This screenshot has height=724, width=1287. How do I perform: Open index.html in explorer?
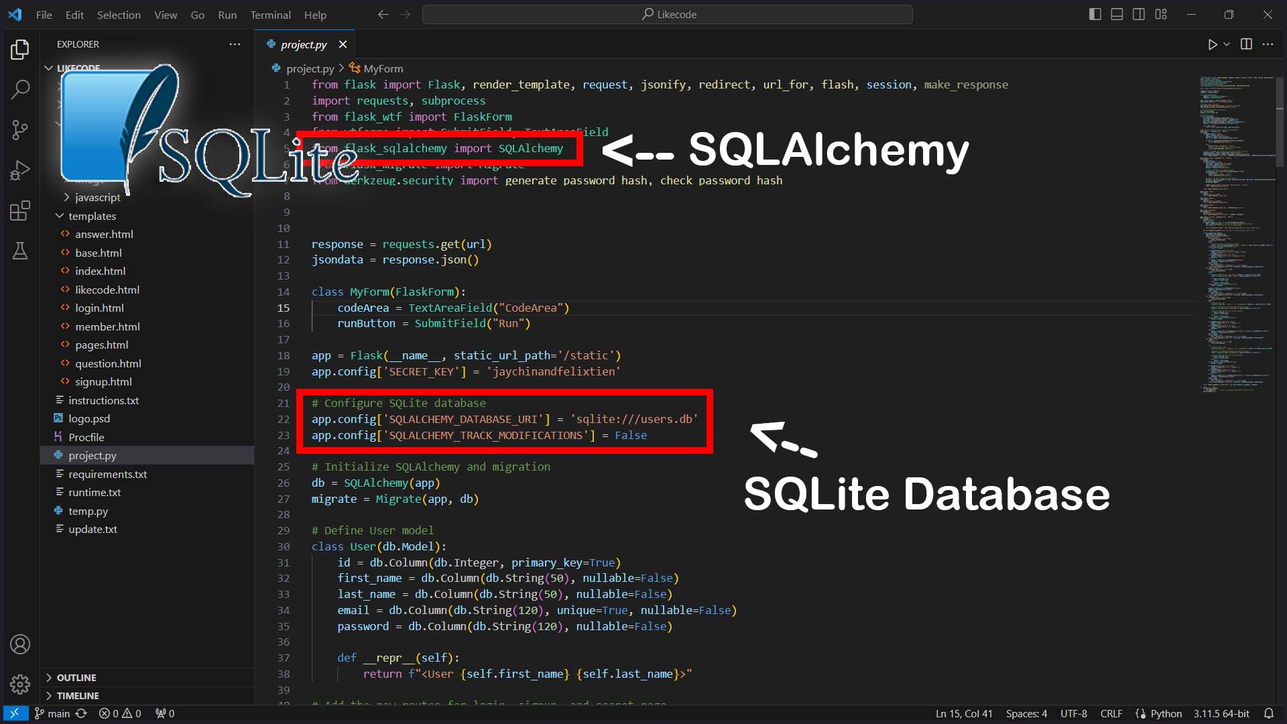(100, 271)
